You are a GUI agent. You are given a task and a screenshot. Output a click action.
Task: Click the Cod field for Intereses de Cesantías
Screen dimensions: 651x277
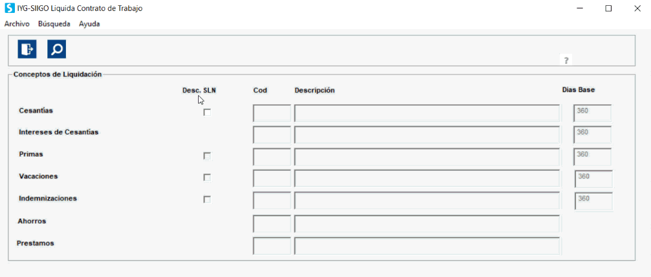point(272,135)
